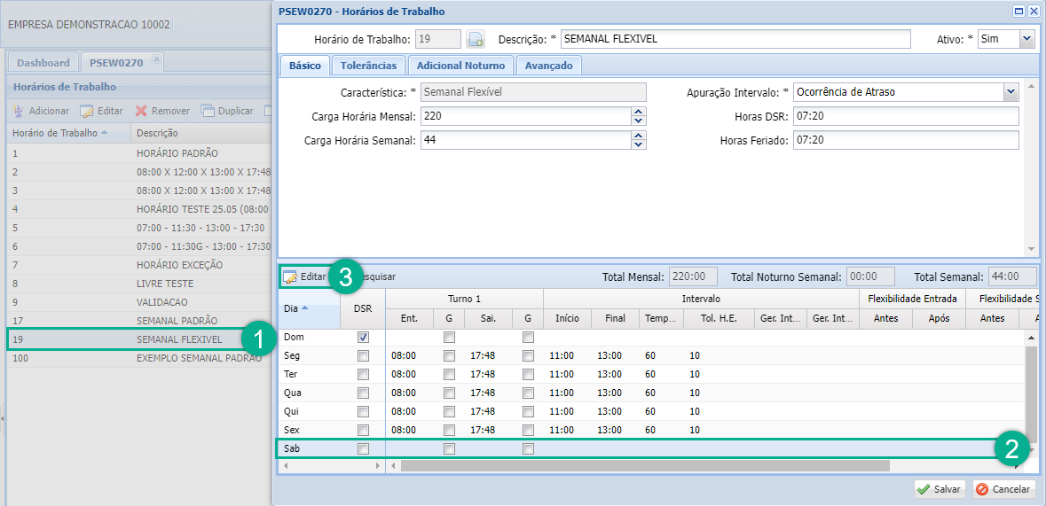Click the Adicionar icon in the list toolbar

coord(19,112)
